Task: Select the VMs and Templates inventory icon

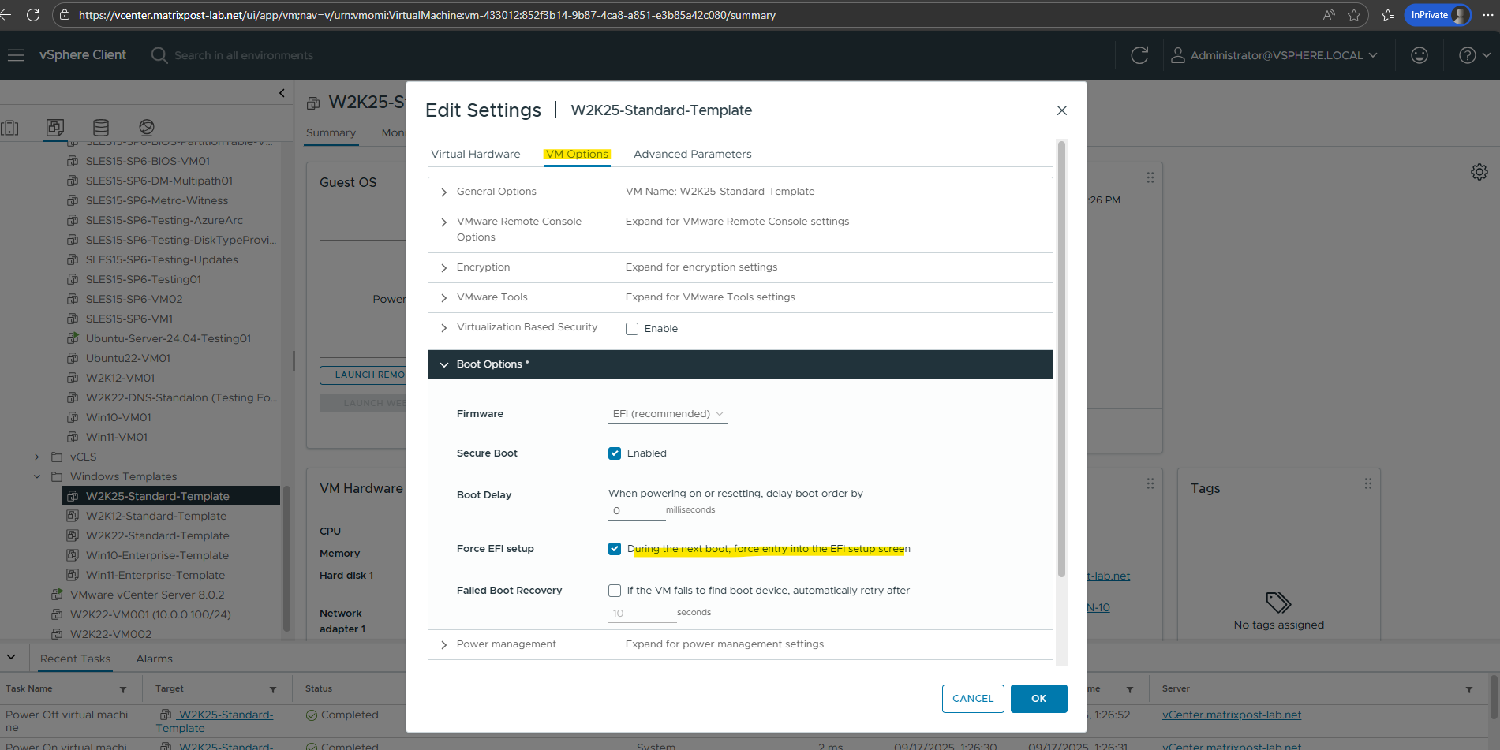Action: pyautogui.click(x=55, y=127)
